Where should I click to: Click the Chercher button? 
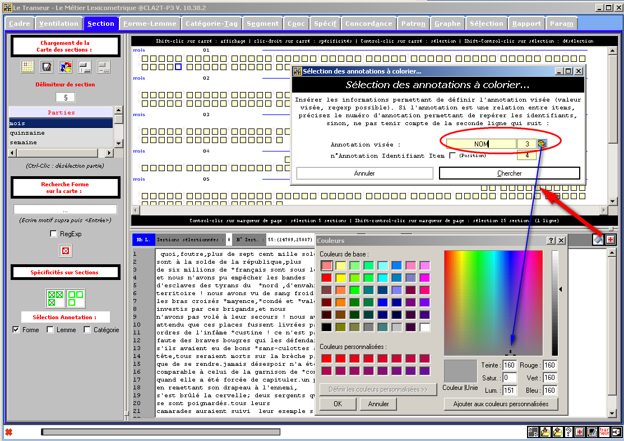tap(510, 173)
